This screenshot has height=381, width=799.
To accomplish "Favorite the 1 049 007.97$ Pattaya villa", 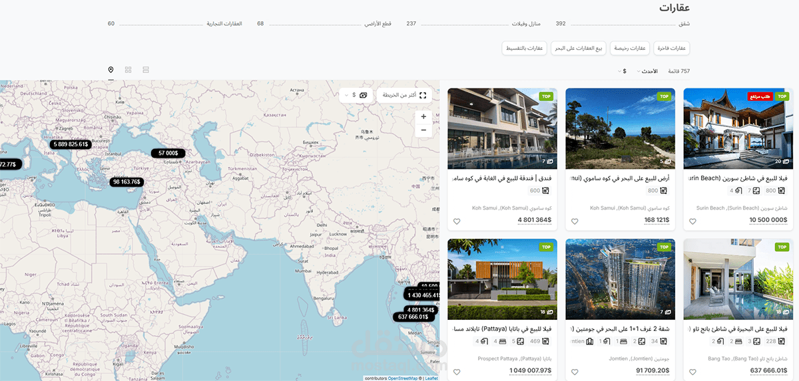I will (457, 372).
